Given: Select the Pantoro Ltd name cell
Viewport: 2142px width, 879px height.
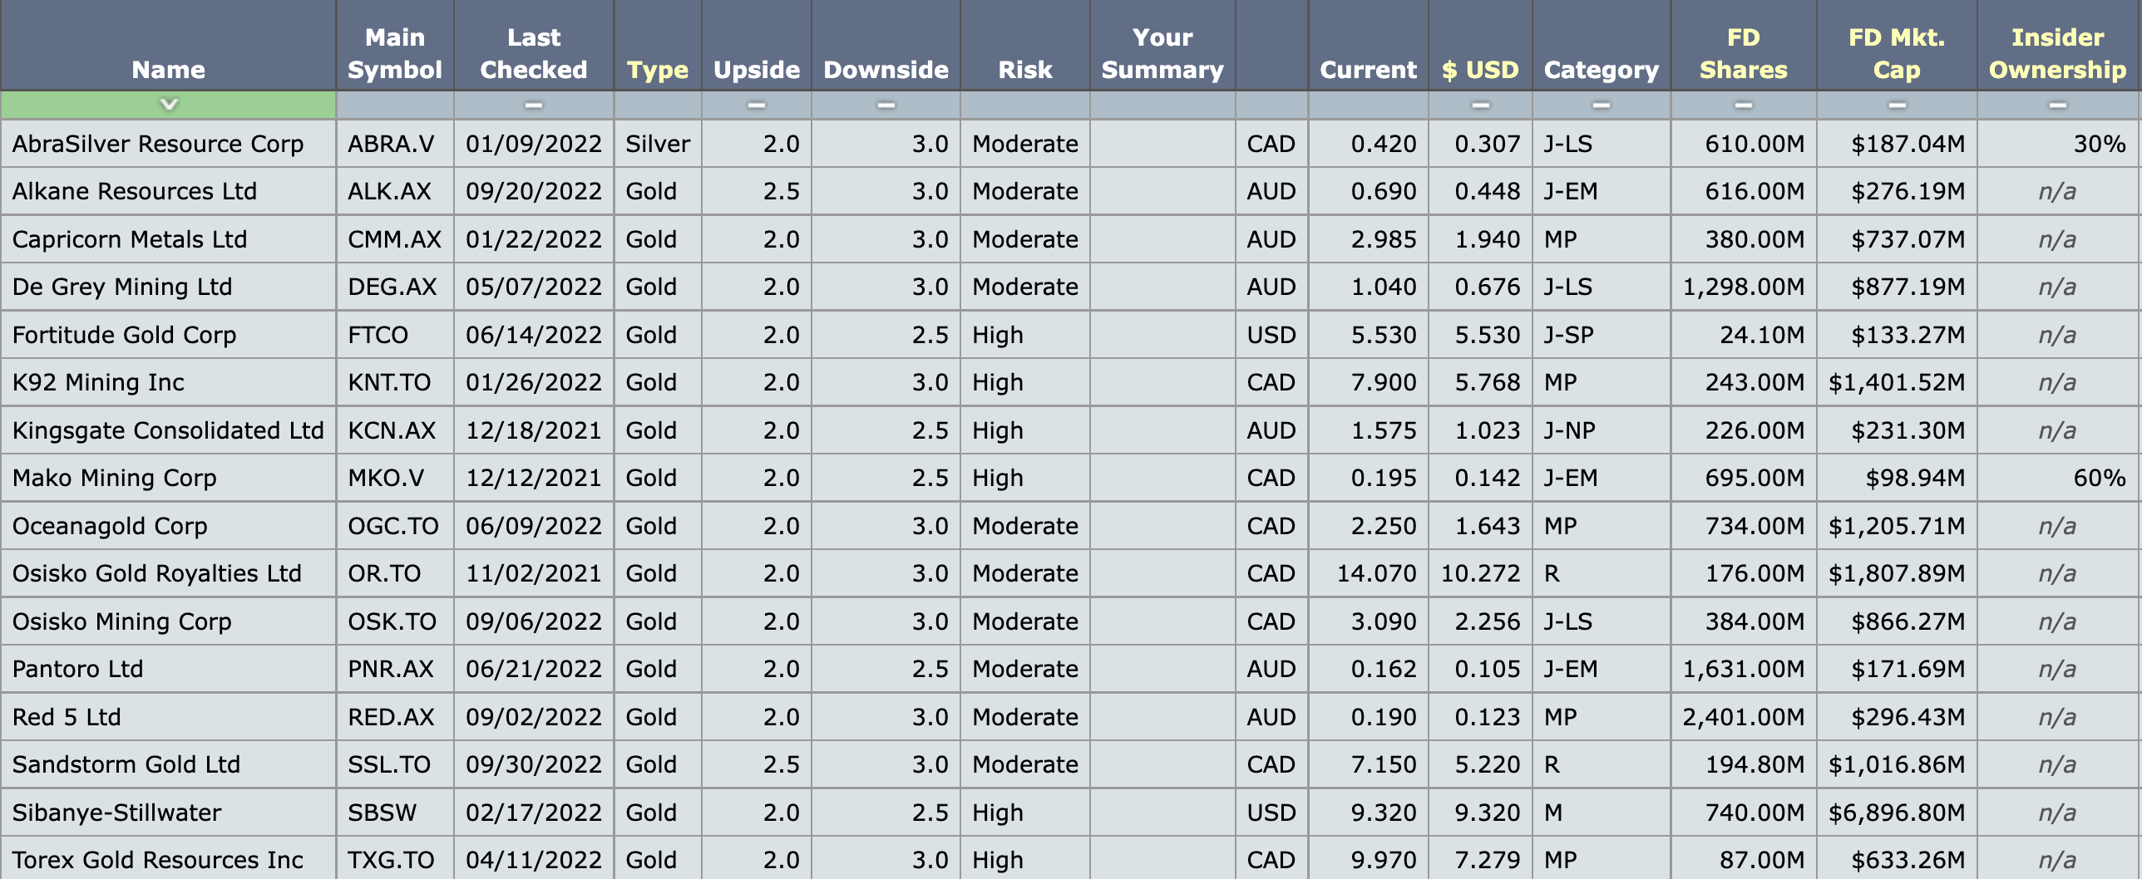Looking at the screenshot, I should tap(169, 669).
